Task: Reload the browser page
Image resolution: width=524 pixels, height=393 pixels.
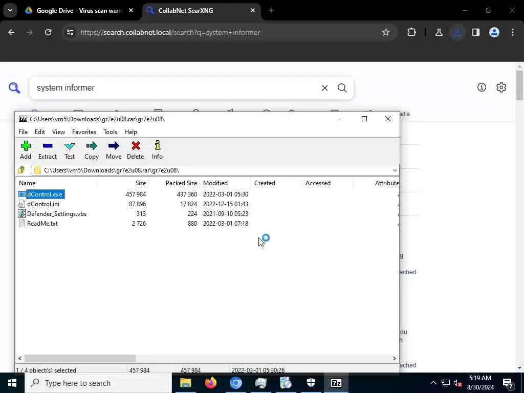Action: 48,32
